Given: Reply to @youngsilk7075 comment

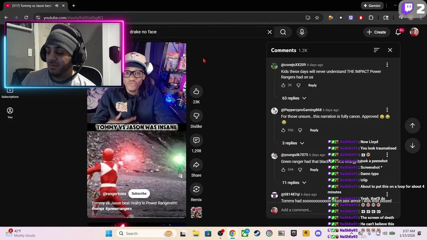Looking at the screenshot, I should (314, 170).
